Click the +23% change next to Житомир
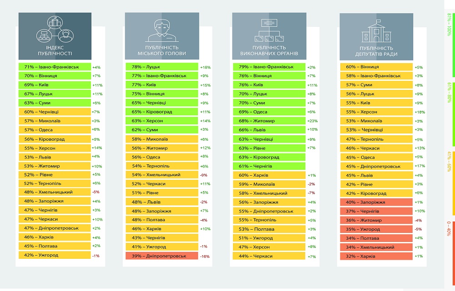Image resolution: width=455 pixels, height=291 pixels. (313, 121)
